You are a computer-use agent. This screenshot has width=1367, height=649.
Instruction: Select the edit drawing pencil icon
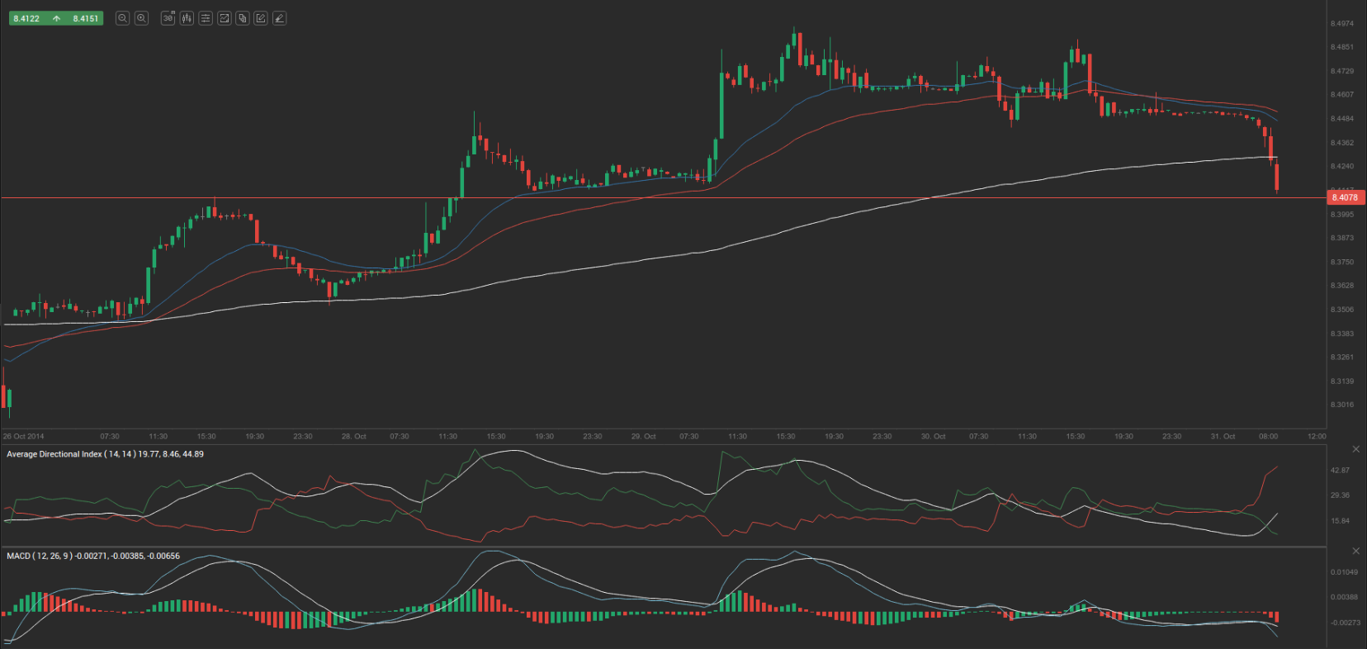pos(261,18)
